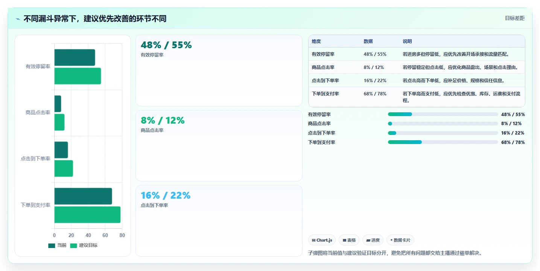
Task: Toggle the 建议目标 legend item in the chart
Action: point(84,245)
